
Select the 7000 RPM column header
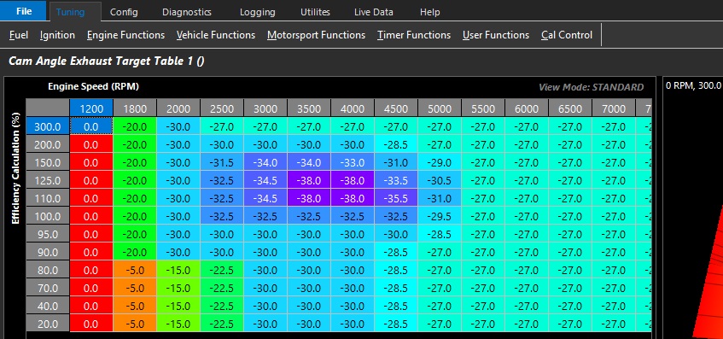614,108
